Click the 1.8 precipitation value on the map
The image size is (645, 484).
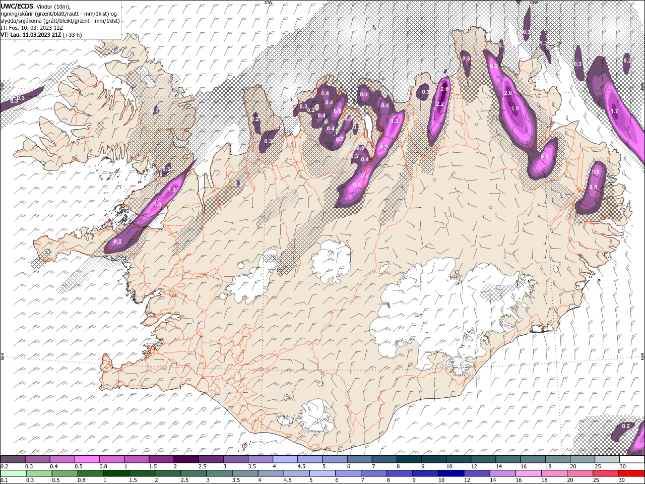515,108
